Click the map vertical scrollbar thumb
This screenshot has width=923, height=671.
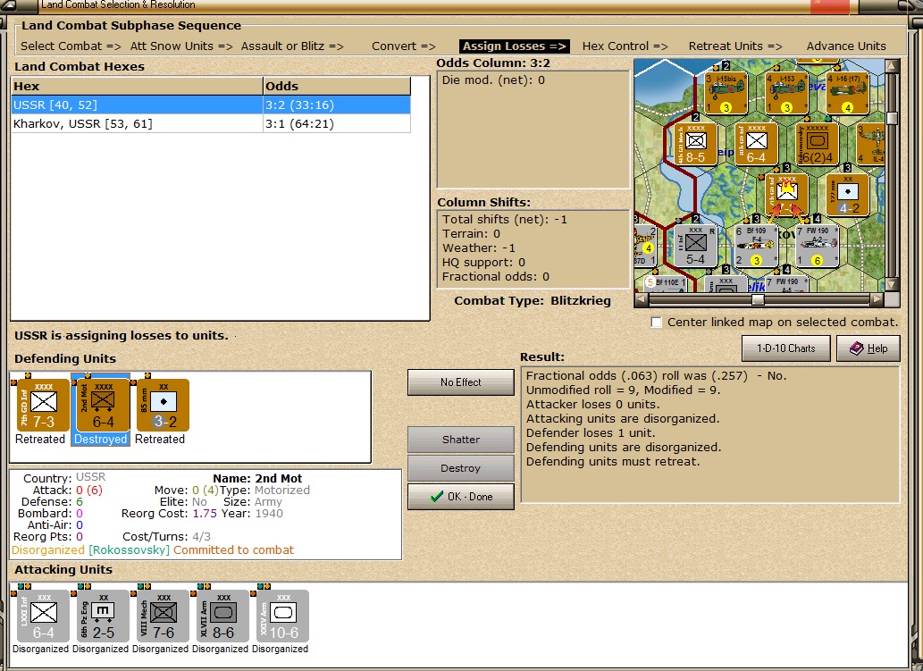point(892,119)
